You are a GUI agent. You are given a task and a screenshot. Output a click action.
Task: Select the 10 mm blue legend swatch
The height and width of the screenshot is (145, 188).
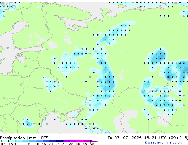[39, 141]
